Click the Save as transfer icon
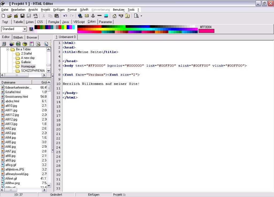 35,16
